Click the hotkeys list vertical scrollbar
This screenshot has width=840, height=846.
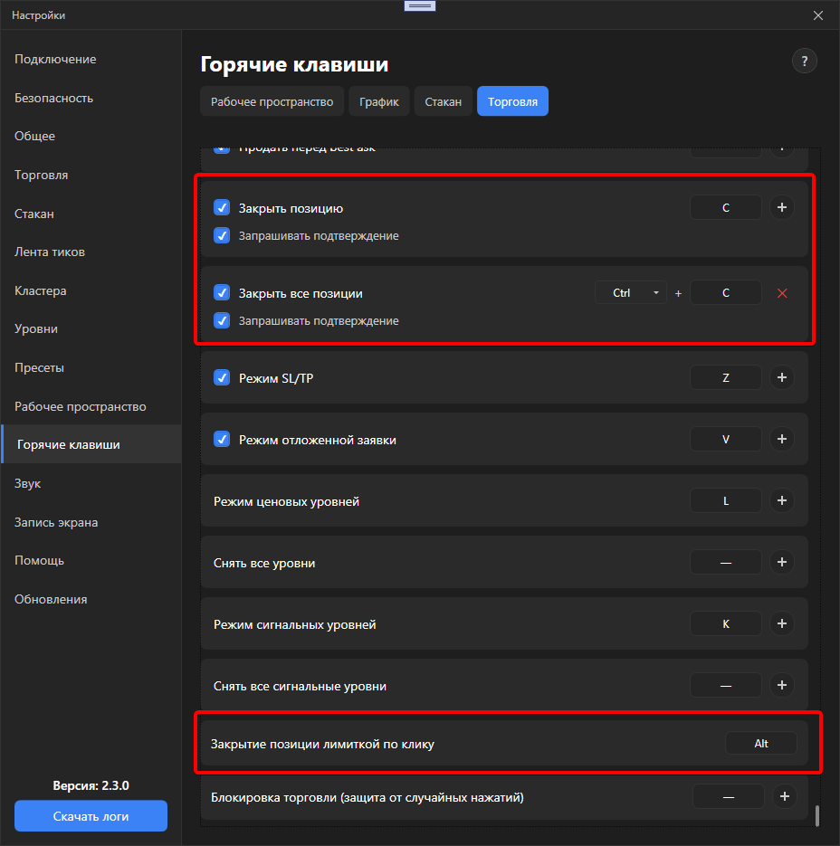tap(817, 815)
